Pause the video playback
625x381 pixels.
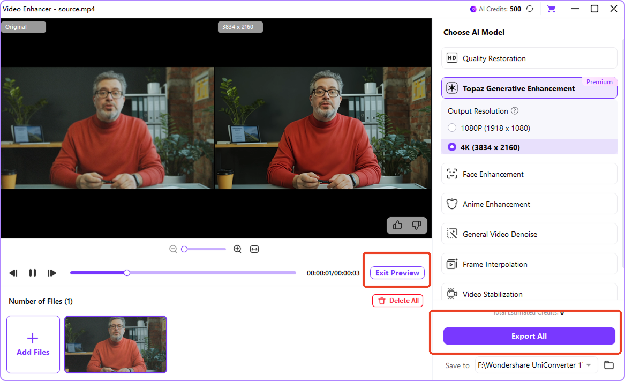click(x=33, y=273)
